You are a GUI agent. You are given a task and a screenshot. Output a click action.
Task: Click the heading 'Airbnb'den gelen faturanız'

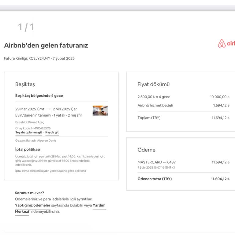[x=46, y=45]
